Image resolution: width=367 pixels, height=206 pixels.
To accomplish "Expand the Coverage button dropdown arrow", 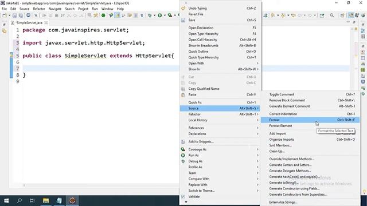I will (x=175, y=15).
